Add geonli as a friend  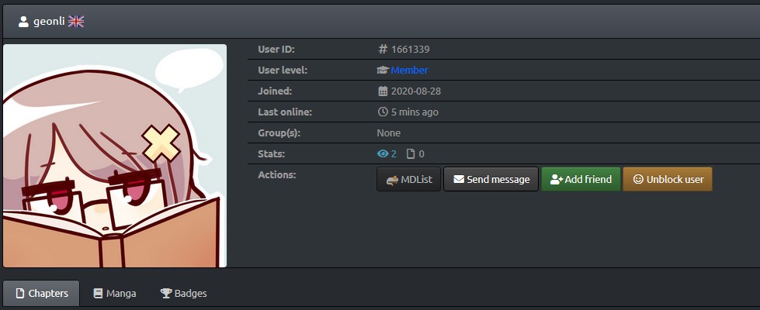(x=580, y=179)
